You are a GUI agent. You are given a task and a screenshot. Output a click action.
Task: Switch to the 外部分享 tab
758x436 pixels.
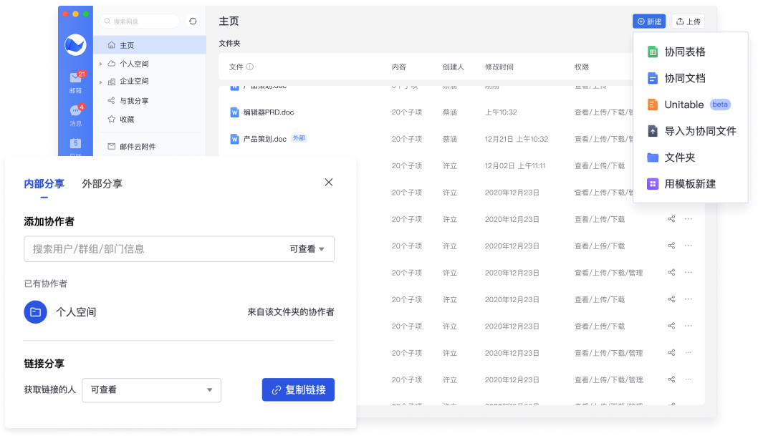[102, 184]
